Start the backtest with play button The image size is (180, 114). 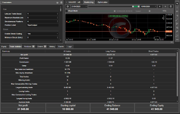(160, 7)
